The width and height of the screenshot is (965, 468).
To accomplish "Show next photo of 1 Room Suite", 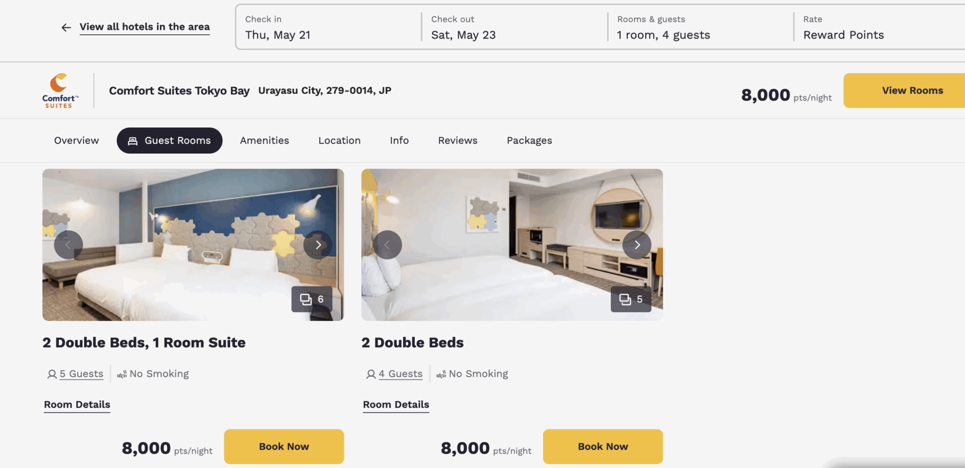I will tap(318, 245).
